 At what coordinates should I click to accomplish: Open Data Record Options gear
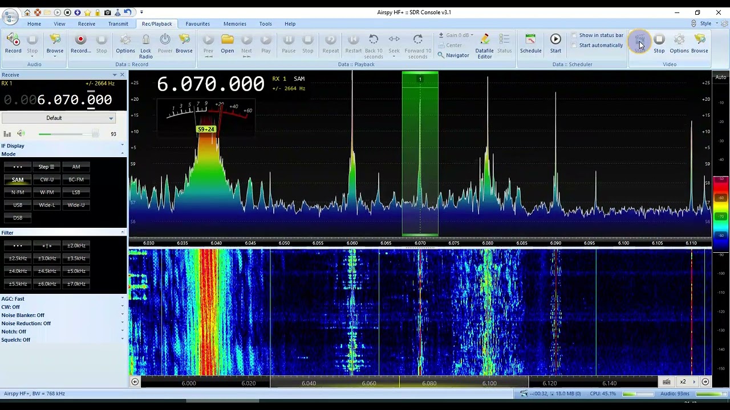pyautogui.click(x=125, y=43)
